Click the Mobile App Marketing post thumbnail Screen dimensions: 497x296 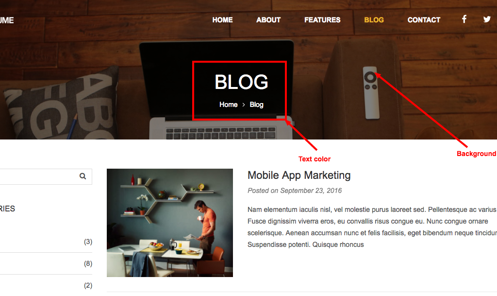click(170, 223)
